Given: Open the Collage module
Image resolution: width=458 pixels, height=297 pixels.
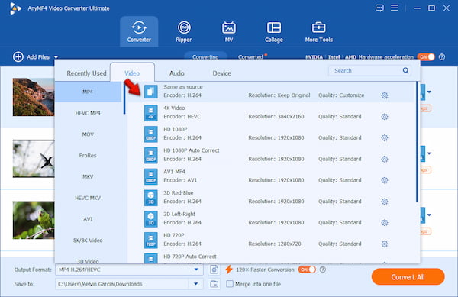Looking at the screenshot, I should click(274, 31).
